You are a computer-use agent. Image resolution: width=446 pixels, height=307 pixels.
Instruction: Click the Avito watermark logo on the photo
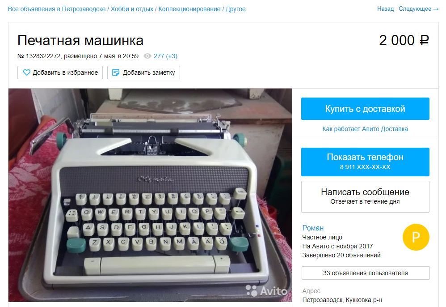click(266, 291)
